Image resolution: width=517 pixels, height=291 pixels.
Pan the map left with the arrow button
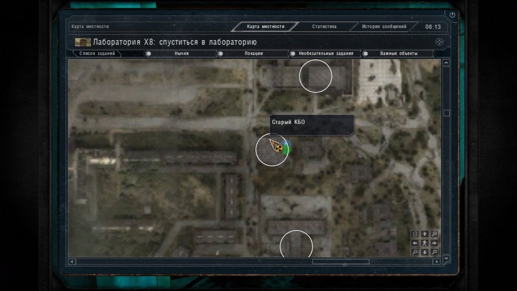pyautogui.click(x=415, y=243)
